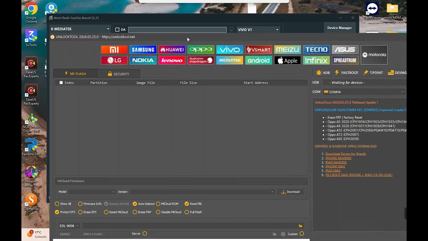Open the Model dropdown in MiCloud Firmware
This screenshot has width=428, height=241.
(92, 192)
